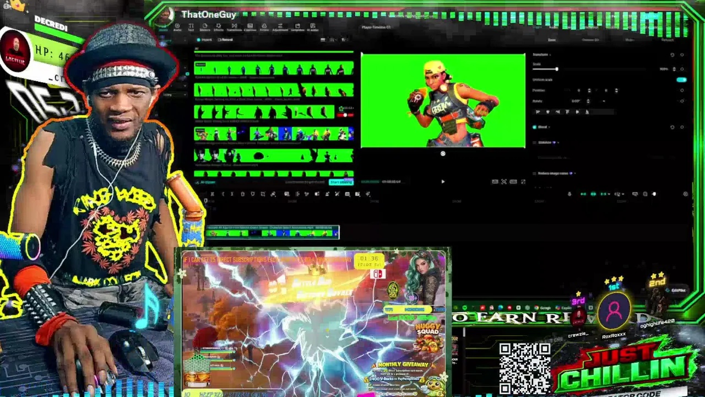
Task: Reset the Blend settings
Action: point(672,127)
